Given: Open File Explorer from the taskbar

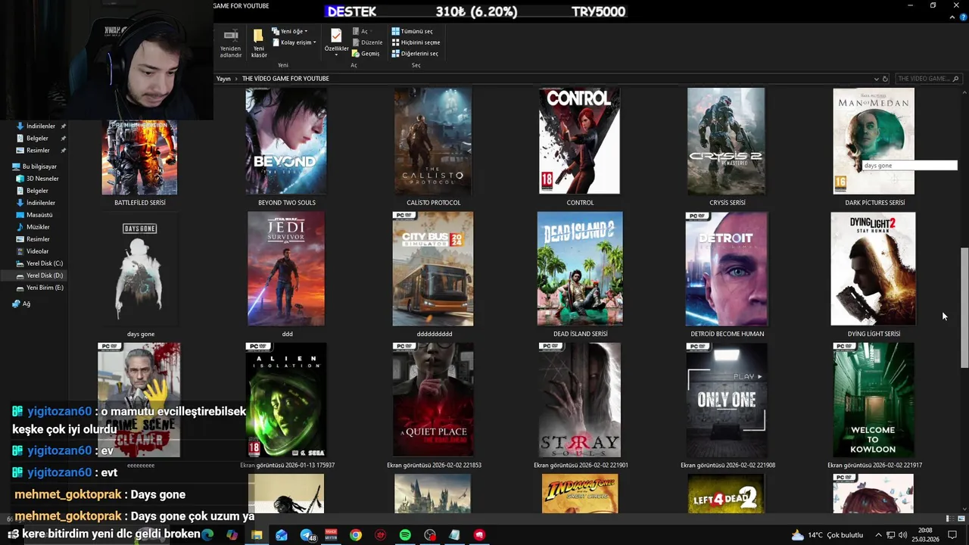Looking at the screenshot, I should pyautogui.click(x=257, y=535).
